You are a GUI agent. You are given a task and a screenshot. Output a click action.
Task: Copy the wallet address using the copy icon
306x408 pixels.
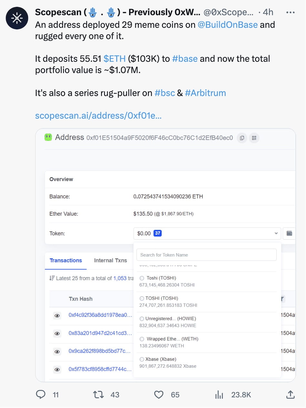pyautogui.click(x=242, y=138)
